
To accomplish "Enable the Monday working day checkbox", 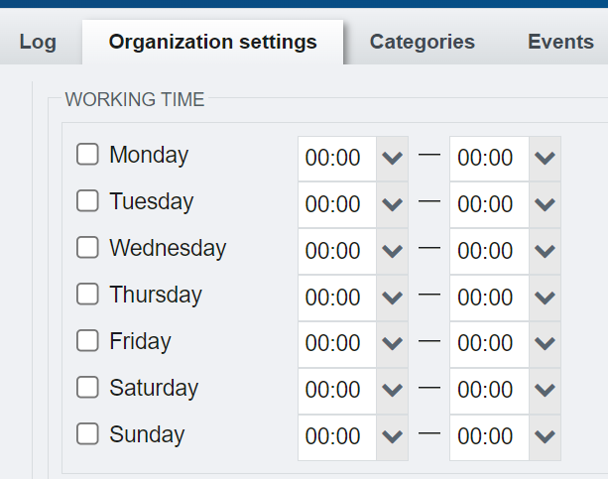I will 88,155.
